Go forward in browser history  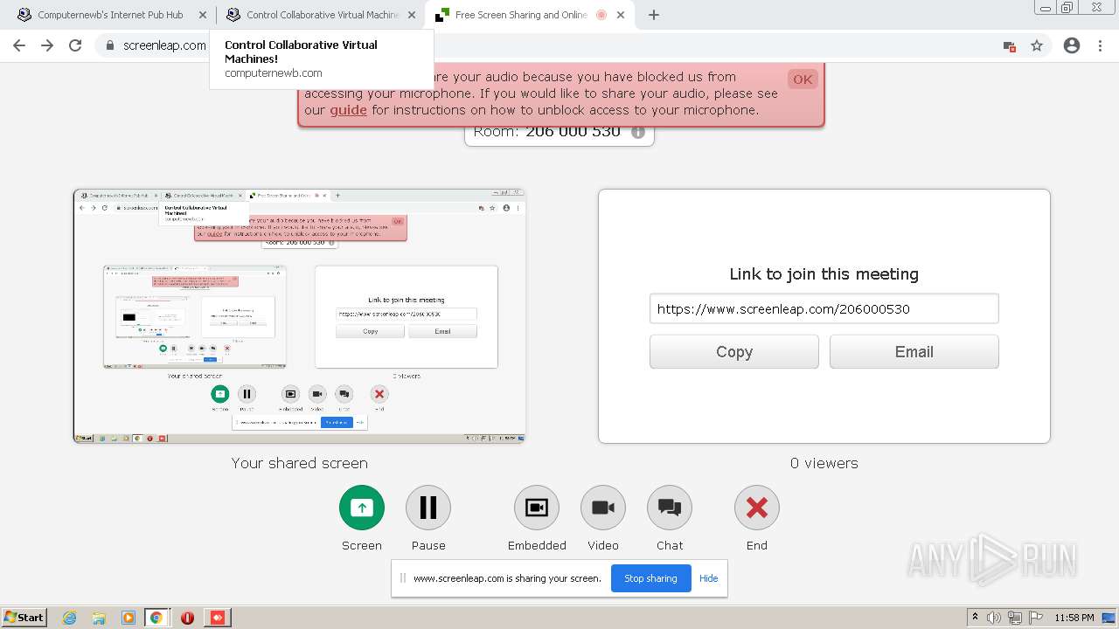[47, 45]
